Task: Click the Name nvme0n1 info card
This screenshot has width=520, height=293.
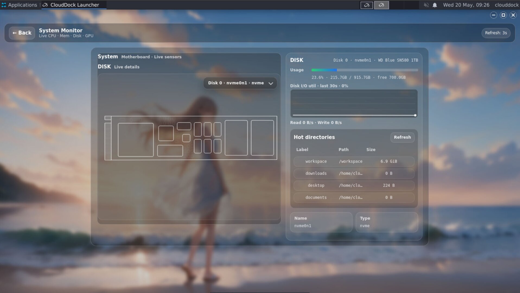Action: (321, 222)
